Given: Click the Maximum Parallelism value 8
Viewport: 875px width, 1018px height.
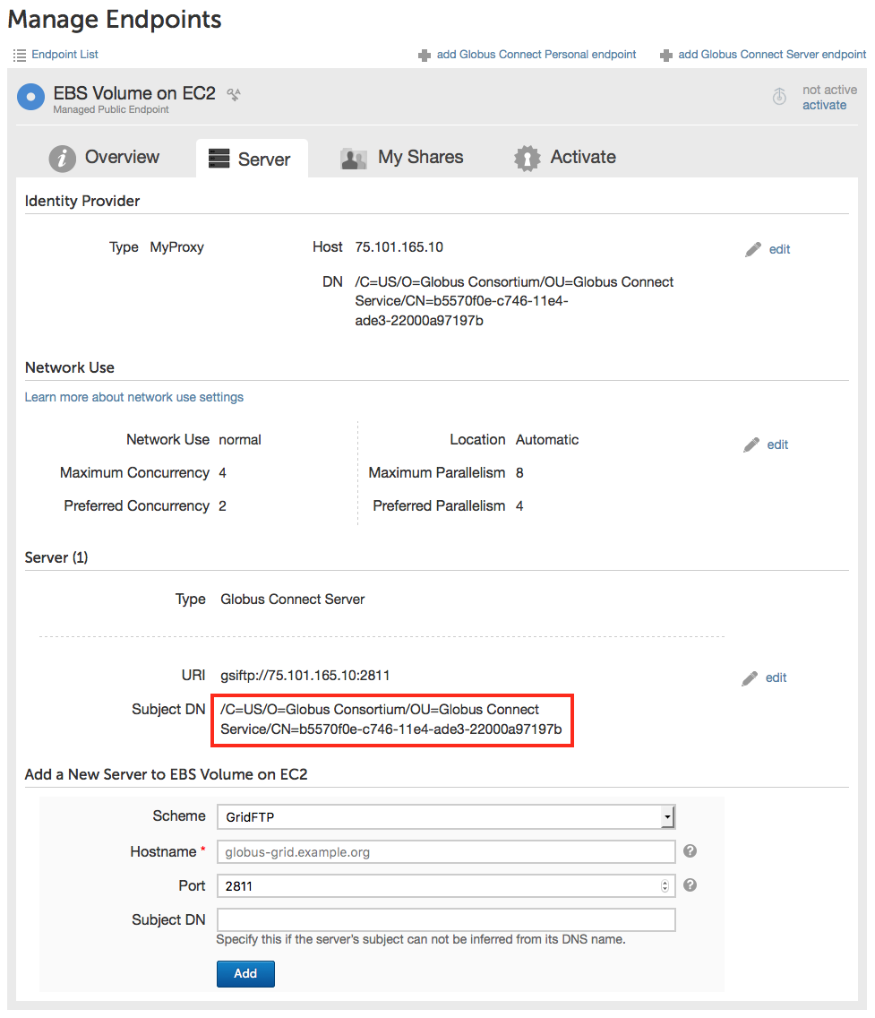Looking at the screenshot, I should [x=519, y=473].
